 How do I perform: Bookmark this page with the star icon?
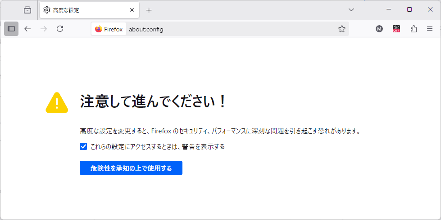(342, 29)
